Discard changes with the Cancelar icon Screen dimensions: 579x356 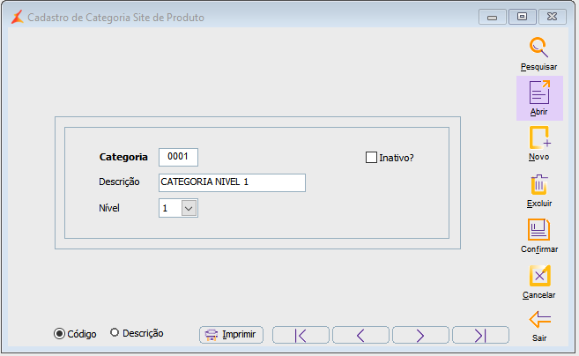(538, 277)
